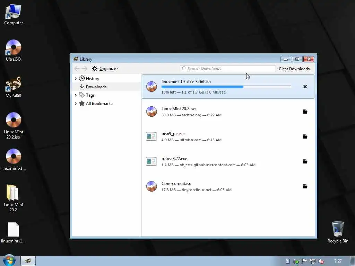Click the muted volume tray icon
The height and width of the screenshot is (266, 355).
pos(321,261)
